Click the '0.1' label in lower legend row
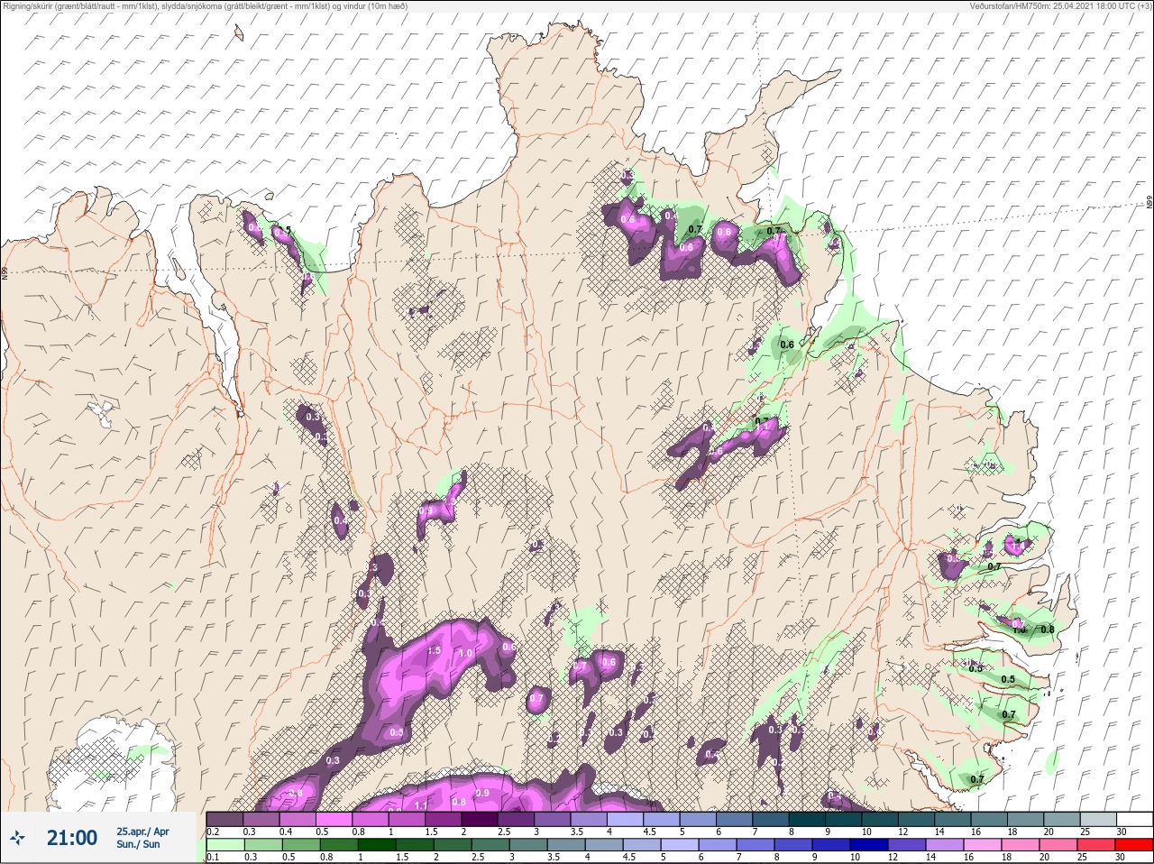This screenshot has width=1154, height=864. pos(213,858)
